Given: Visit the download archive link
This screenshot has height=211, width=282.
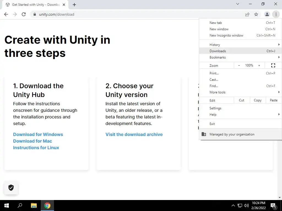Looking at the screenshot, I should coord(134,134).
